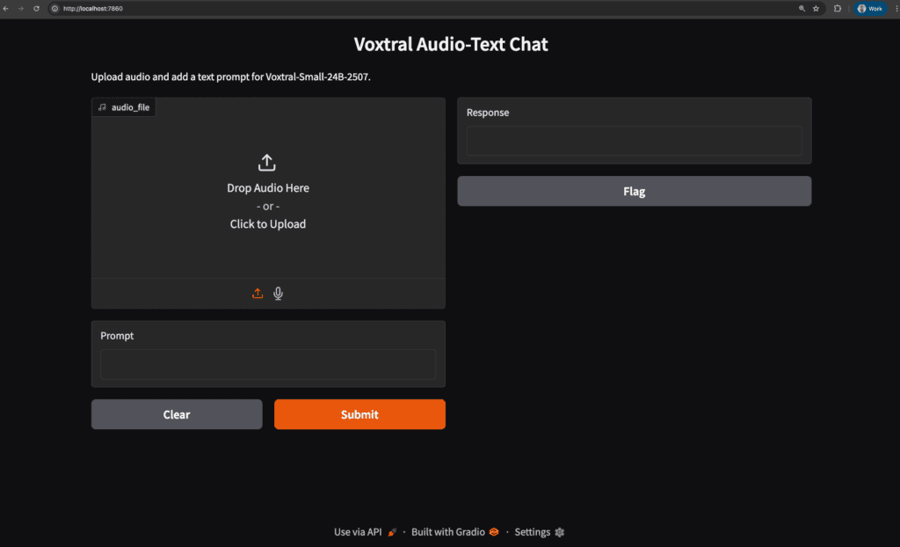This screenshot has width=900, height=547.
Task: Open the Built with Gradio link
Action: point(455,532)
